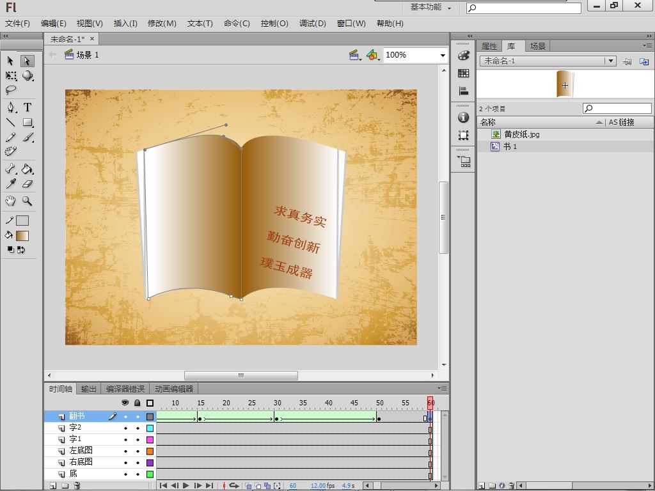This screenshot has width=655, height=491.
Task: Select the Bone tool
Action: click(x=10, y=169)
